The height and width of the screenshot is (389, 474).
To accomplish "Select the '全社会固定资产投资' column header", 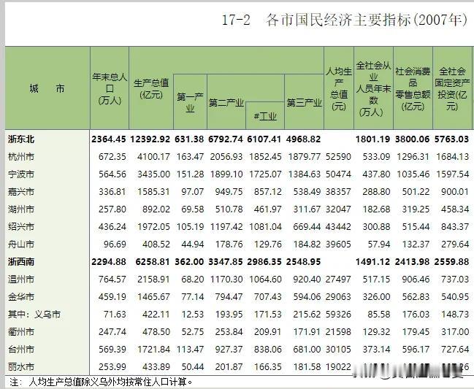I will 452,88.
